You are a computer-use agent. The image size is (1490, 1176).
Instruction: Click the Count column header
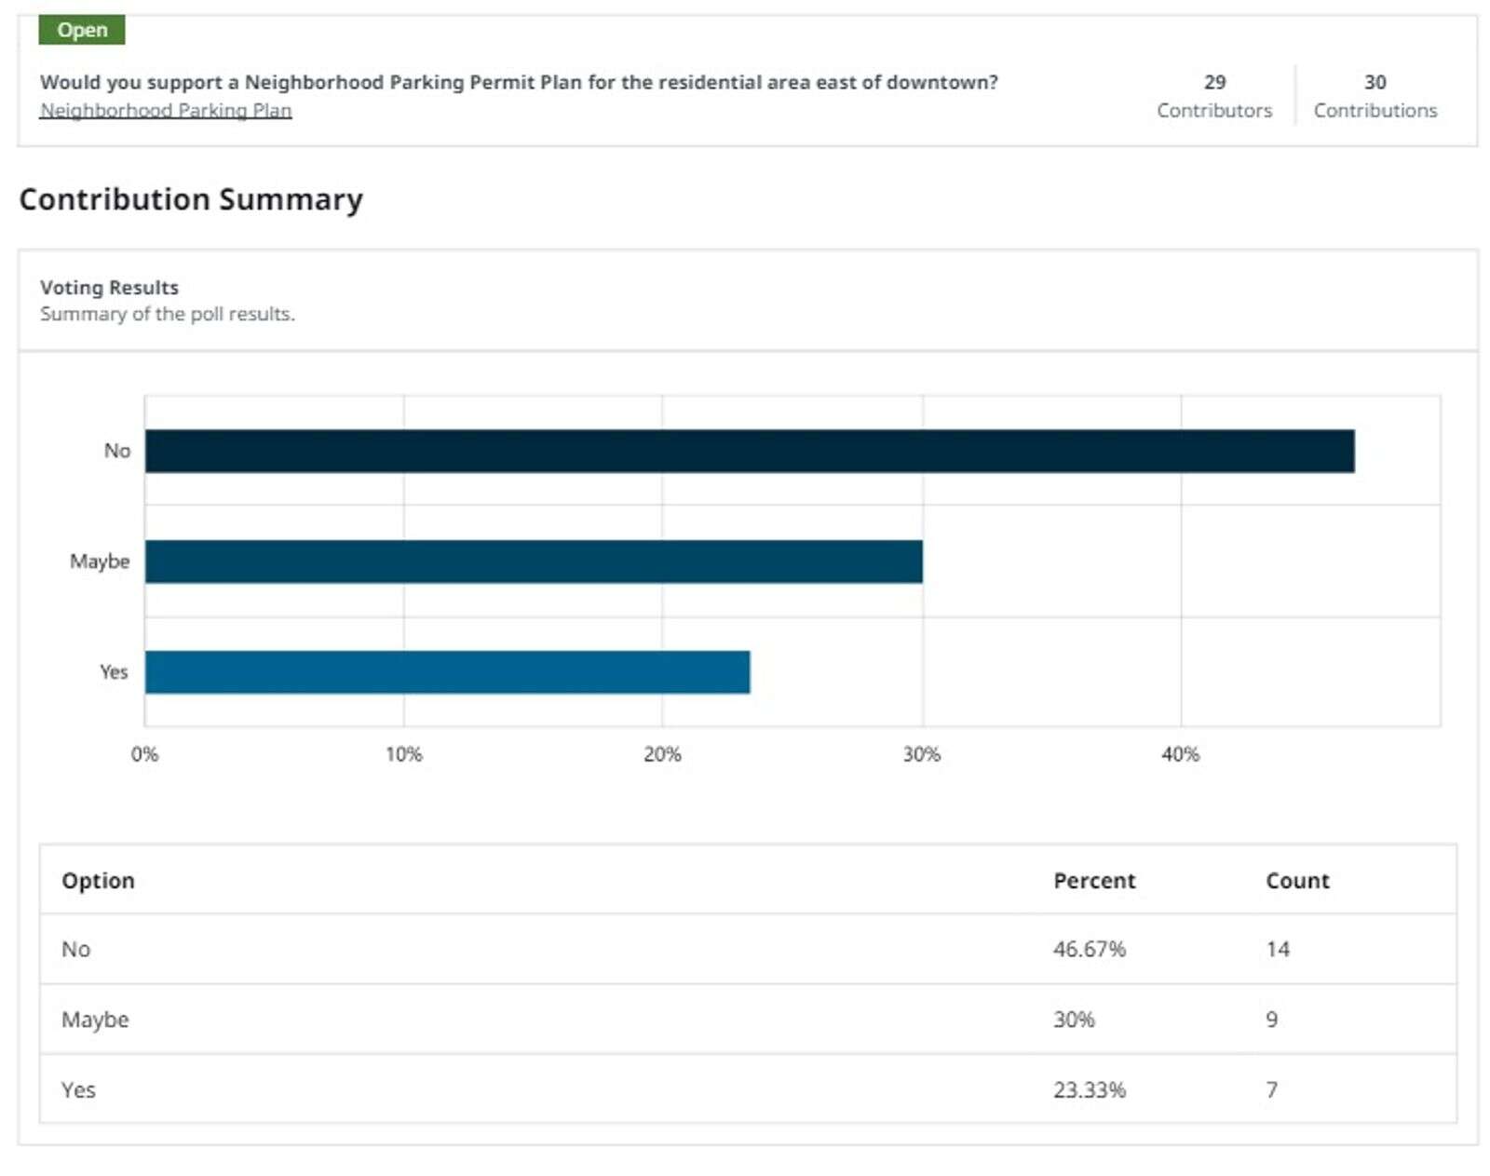(1297, 880)
